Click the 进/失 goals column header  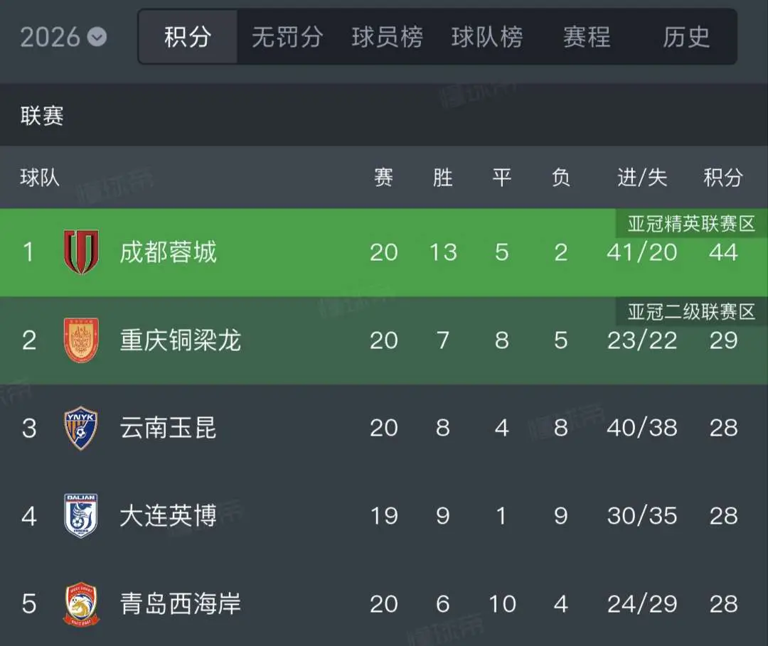click(641, 177)
